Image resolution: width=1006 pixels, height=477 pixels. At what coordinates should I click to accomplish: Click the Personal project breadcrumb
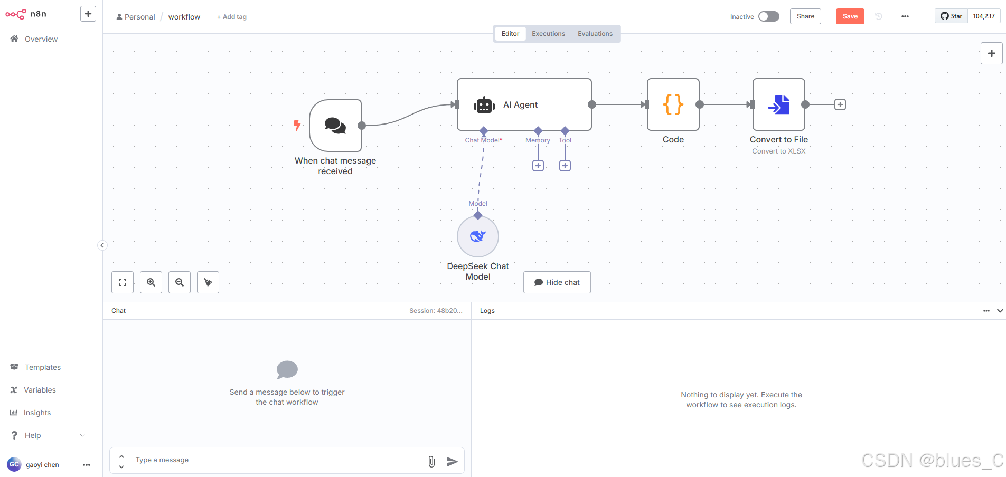[136, 17]
